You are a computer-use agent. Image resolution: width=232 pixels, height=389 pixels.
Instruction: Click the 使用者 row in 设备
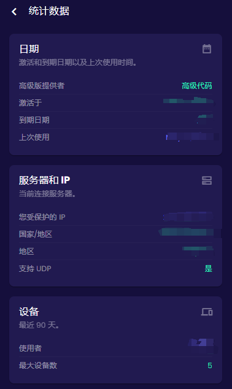pos(115,348)
